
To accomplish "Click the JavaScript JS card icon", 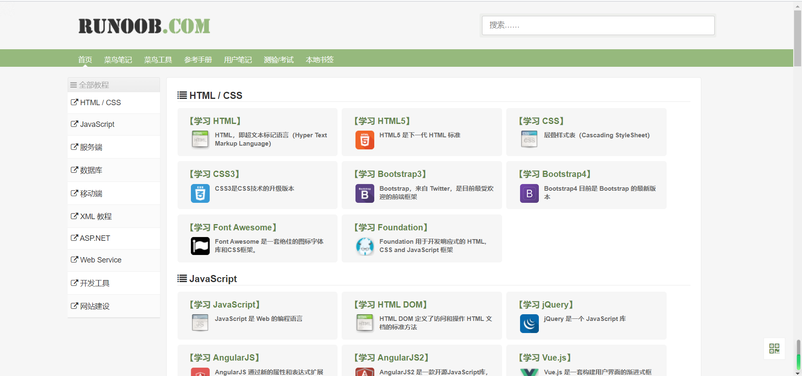I will (x=200, y=323).
